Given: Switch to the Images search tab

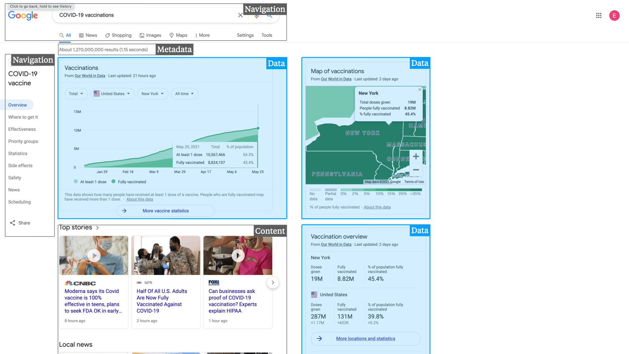Looking at the screenshot, I should point(150,35).
